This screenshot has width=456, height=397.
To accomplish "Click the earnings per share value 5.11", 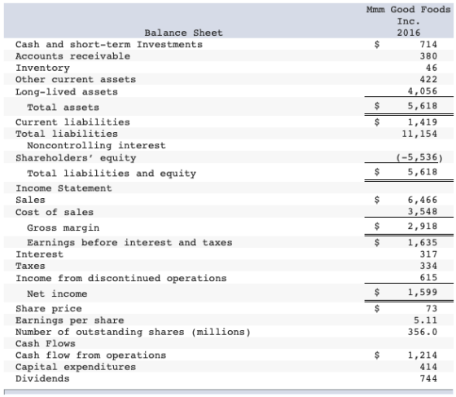I will pos(425,320).
